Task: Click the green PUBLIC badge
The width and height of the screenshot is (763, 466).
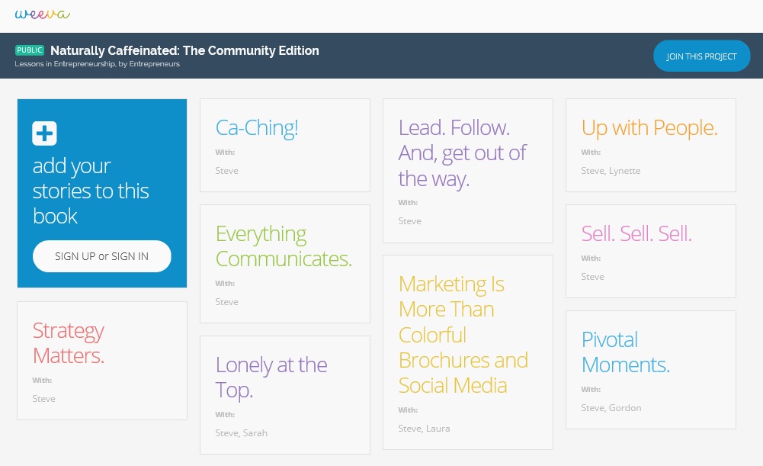Action: pos(30,50)
